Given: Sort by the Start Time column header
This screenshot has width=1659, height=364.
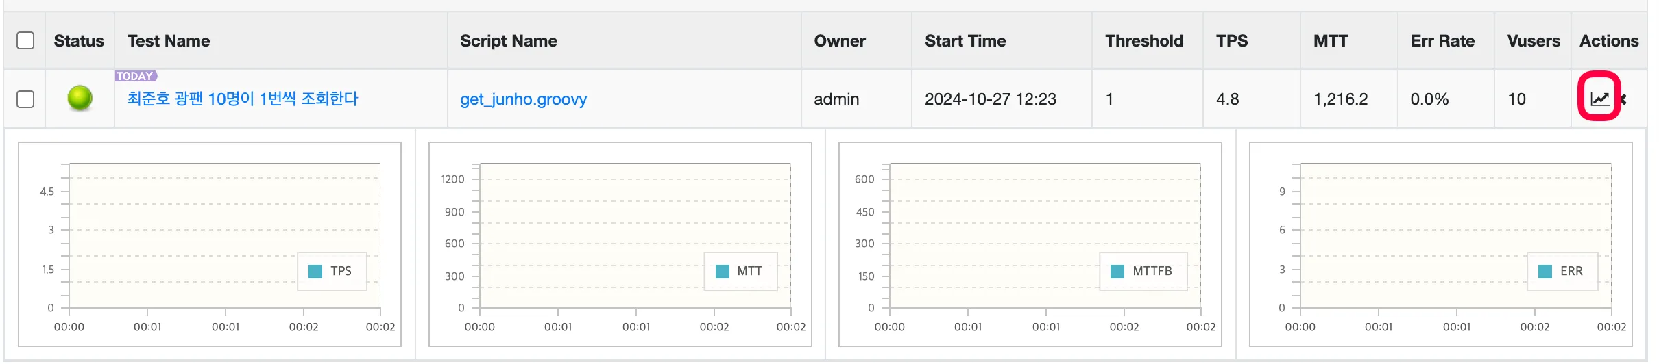Looking at the screenshot, I should [965, 41].
